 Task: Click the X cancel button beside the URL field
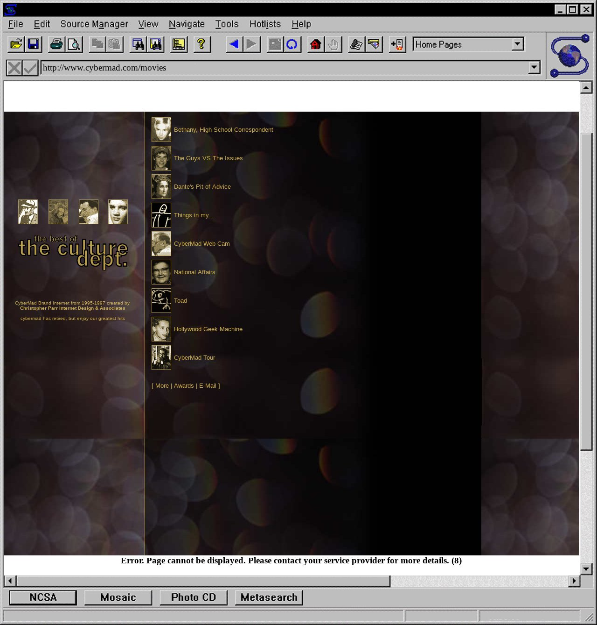[x=14, y=68]
